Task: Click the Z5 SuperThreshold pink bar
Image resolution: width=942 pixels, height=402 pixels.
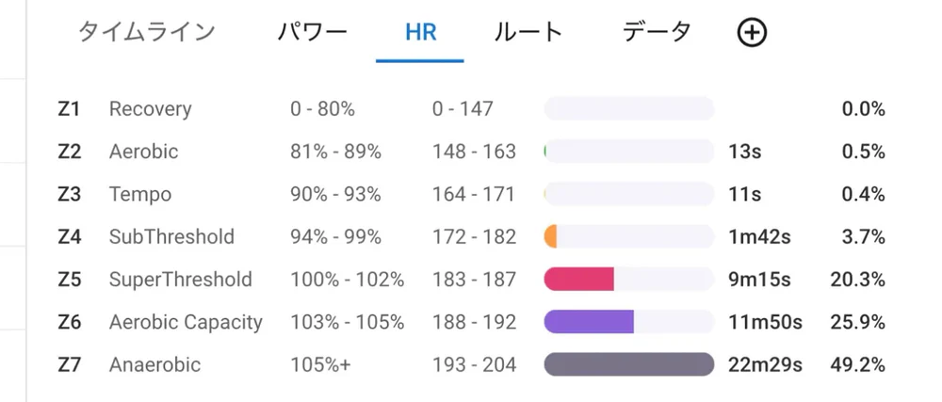Action: click(x=579, y=280)
